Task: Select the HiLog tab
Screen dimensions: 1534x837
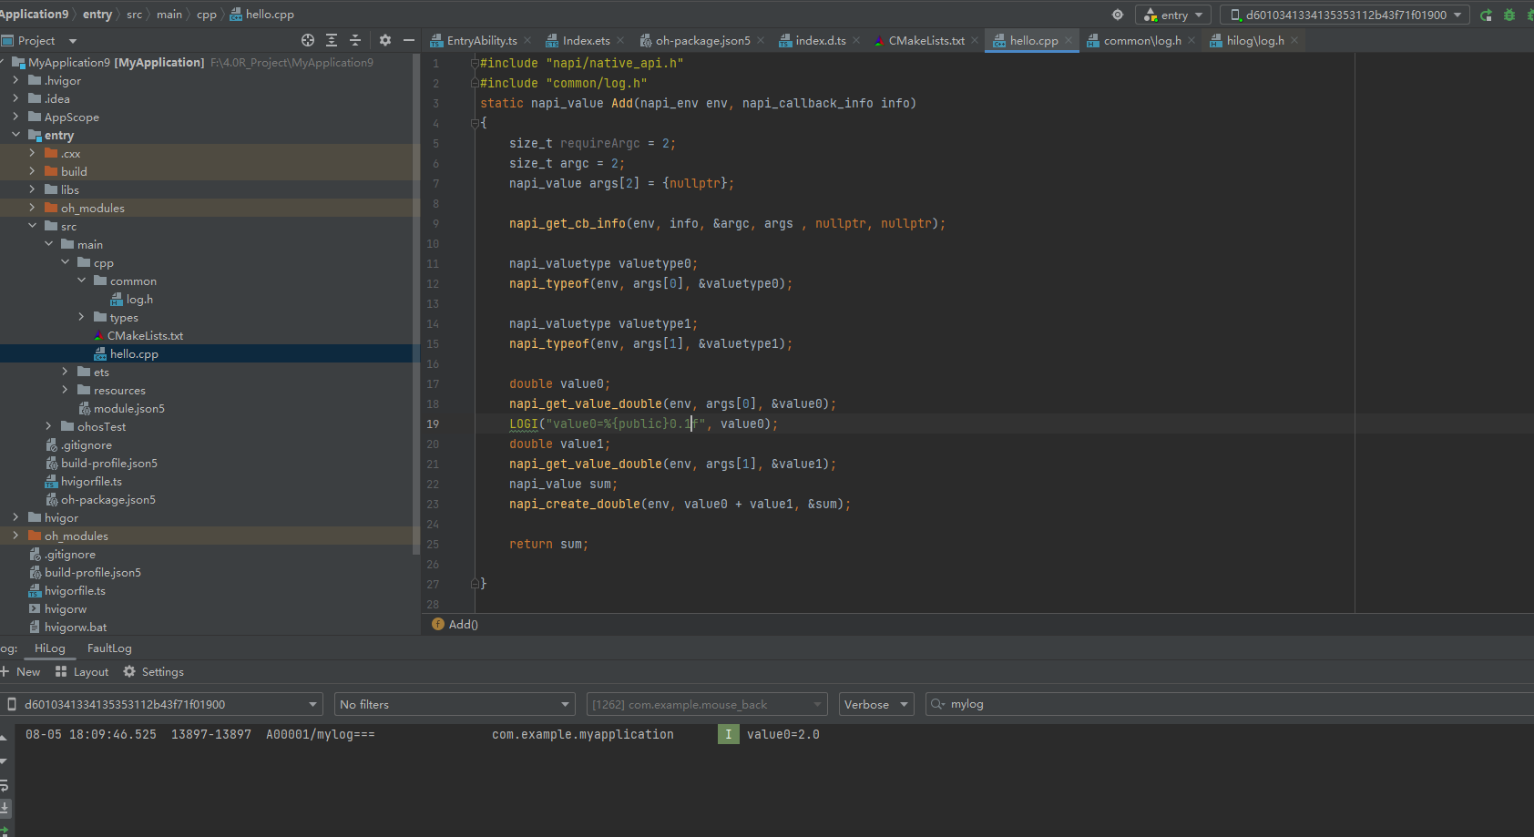Action: tap(50, 648)
